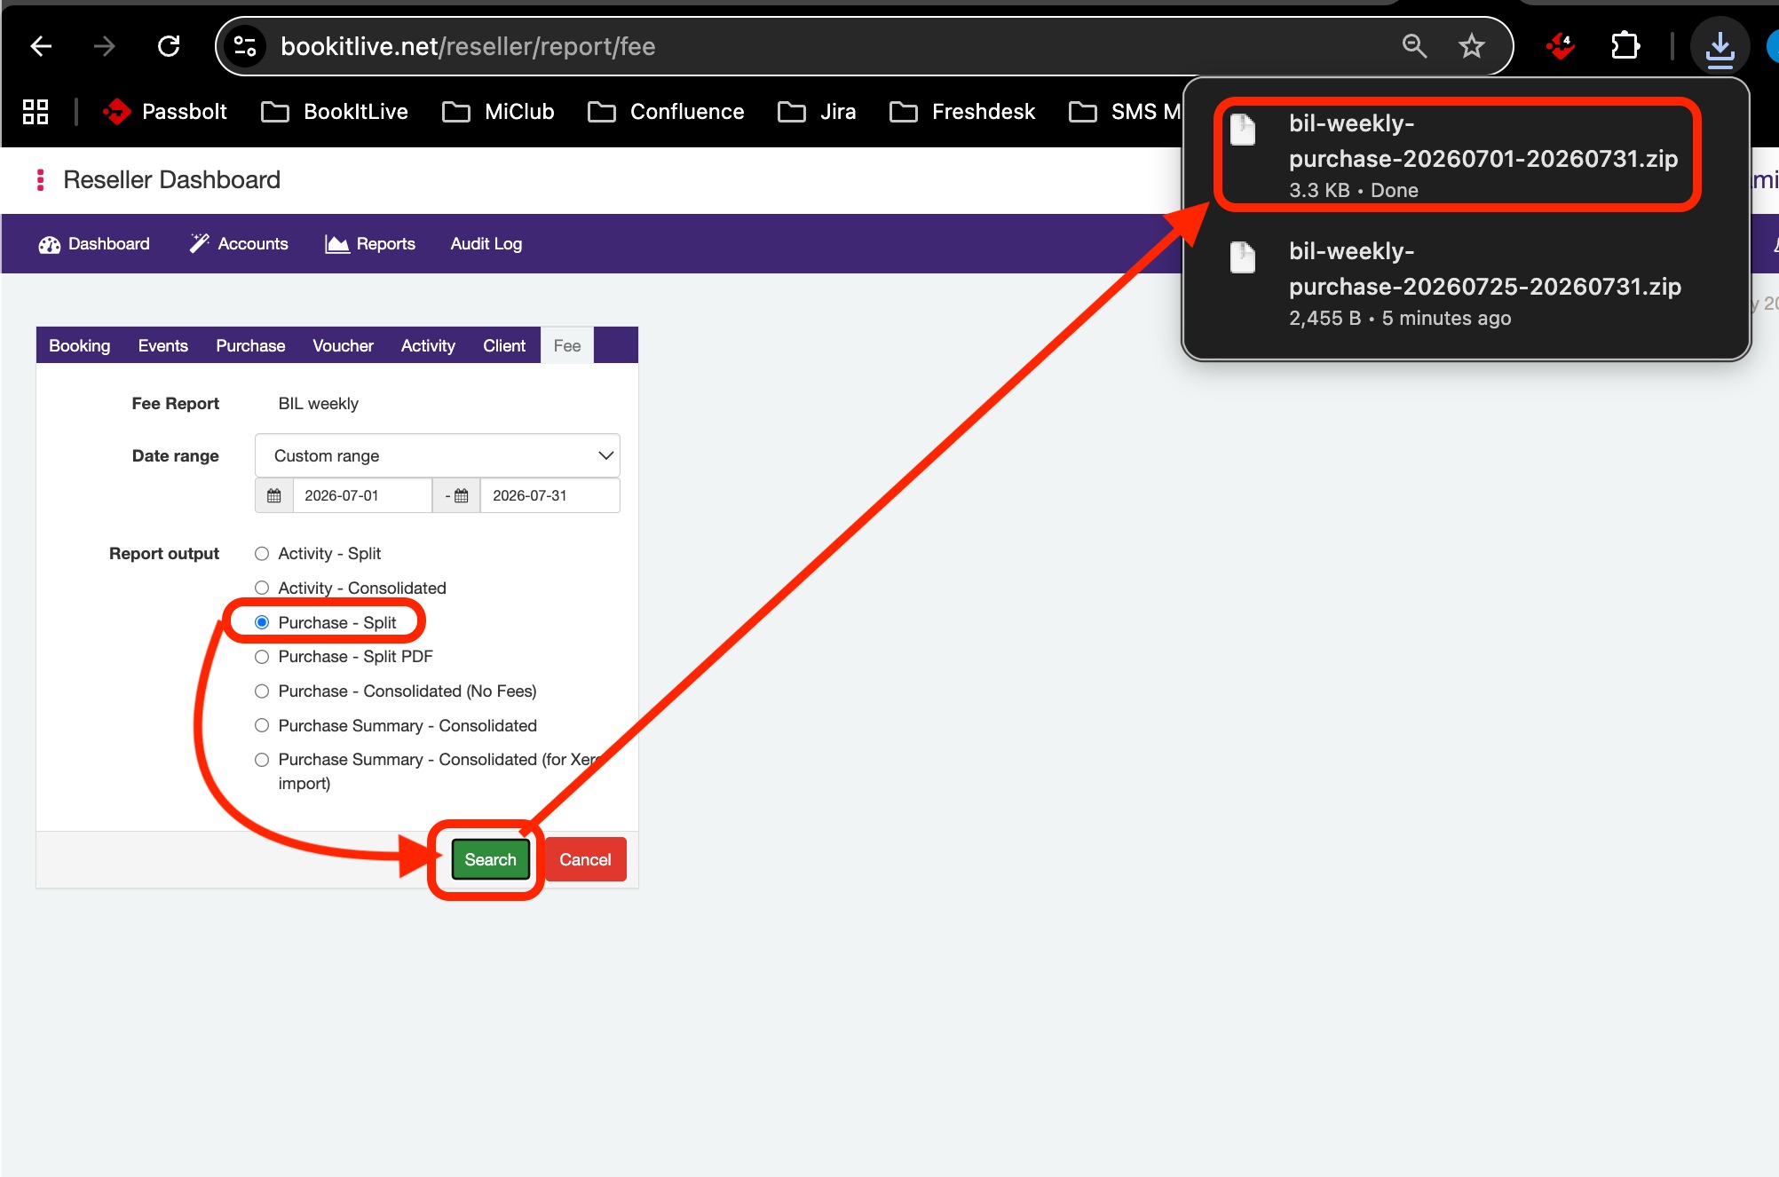Open the three-dot menu beside Reseller Dashboard
1779x1177 pixels.
[40, 180]
